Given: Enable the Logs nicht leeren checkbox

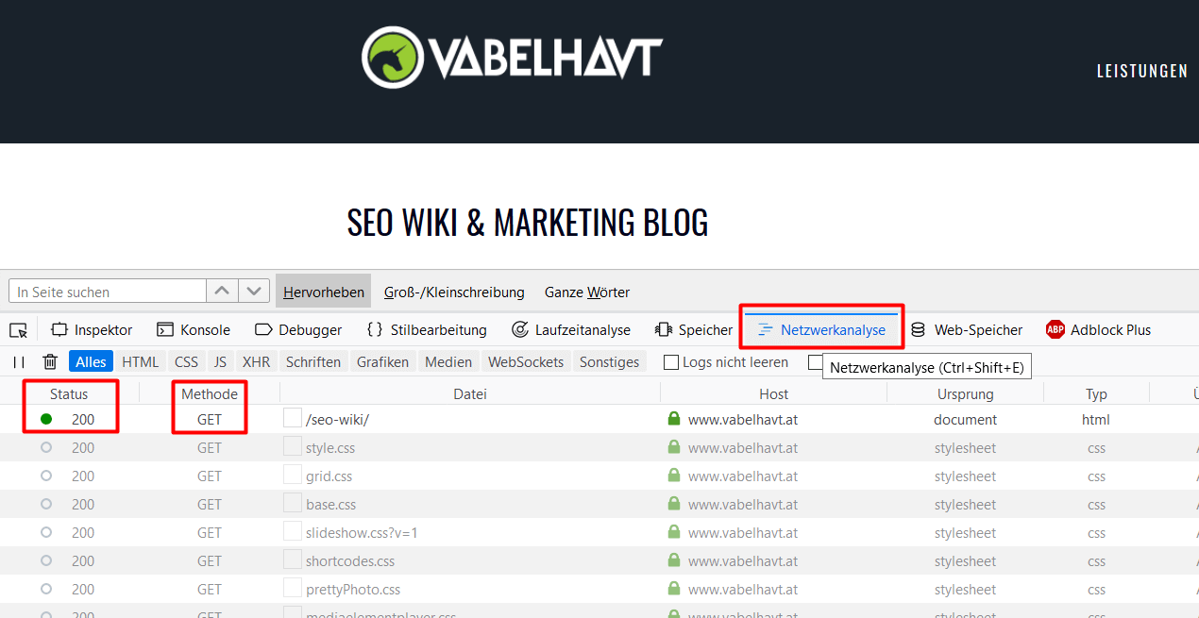Looking at the screenshot, I should pyautogui.click(x=671, y=362).
